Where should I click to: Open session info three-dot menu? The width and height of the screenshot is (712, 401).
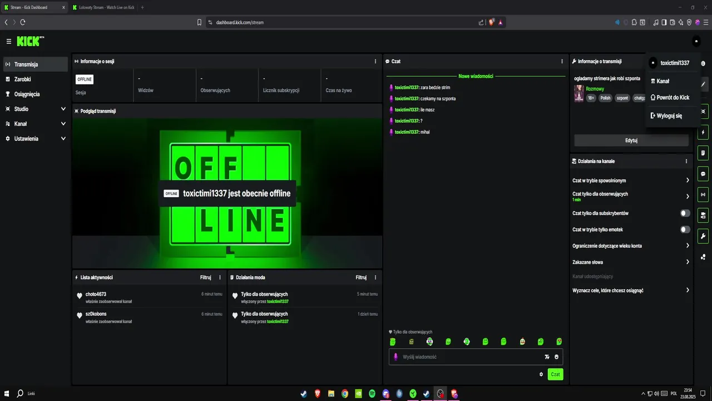[375, 61]
